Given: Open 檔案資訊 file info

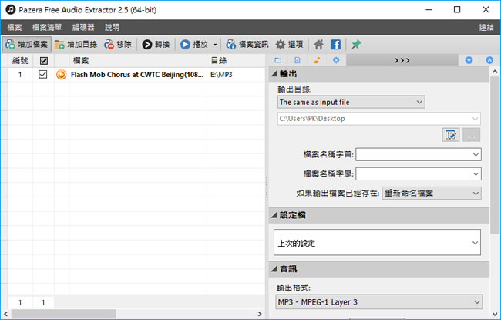Looking at the screenshot, I should coord(247,45).
